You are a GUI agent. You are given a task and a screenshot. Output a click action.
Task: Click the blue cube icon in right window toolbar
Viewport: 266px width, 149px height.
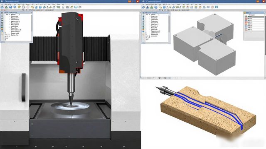click(164, 7)
